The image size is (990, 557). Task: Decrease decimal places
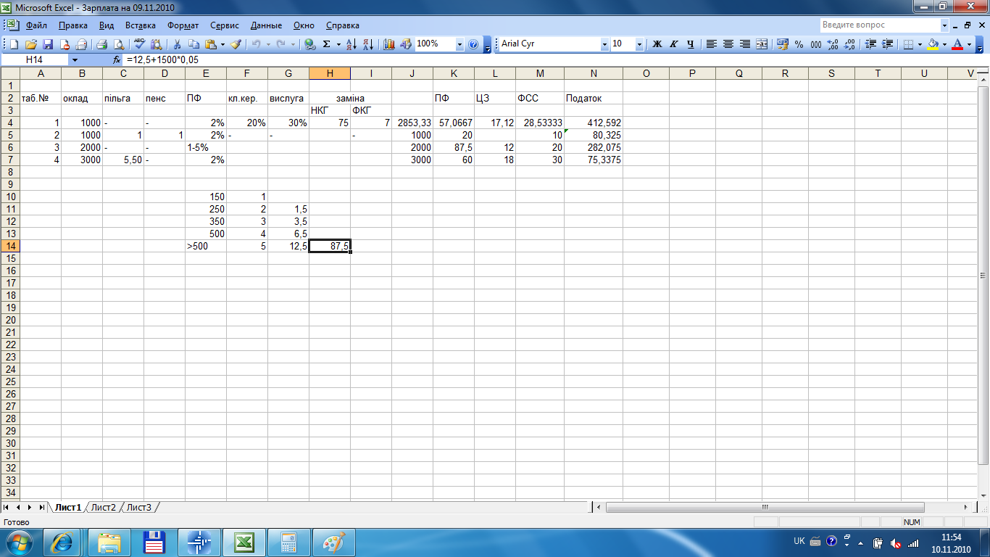(849, 44)
